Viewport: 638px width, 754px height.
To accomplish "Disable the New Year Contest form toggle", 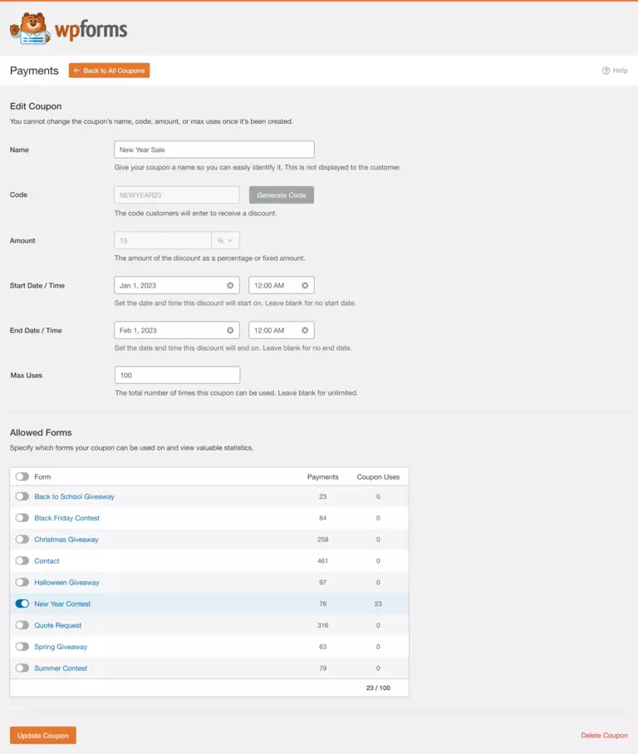I will (22, 604).
